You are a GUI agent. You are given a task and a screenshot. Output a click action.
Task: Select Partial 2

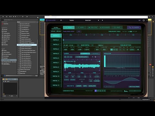tap(56, 40)
